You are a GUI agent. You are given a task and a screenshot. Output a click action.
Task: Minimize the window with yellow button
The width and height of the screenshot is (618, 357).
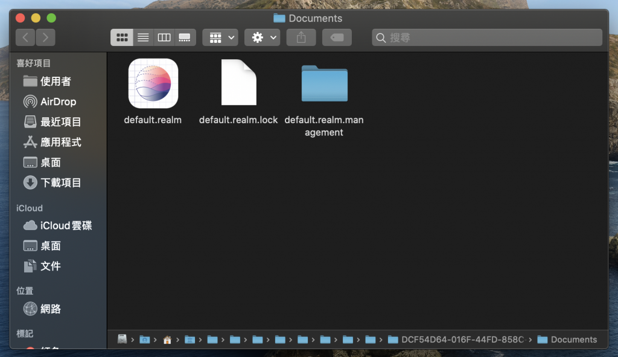point(36,18)
